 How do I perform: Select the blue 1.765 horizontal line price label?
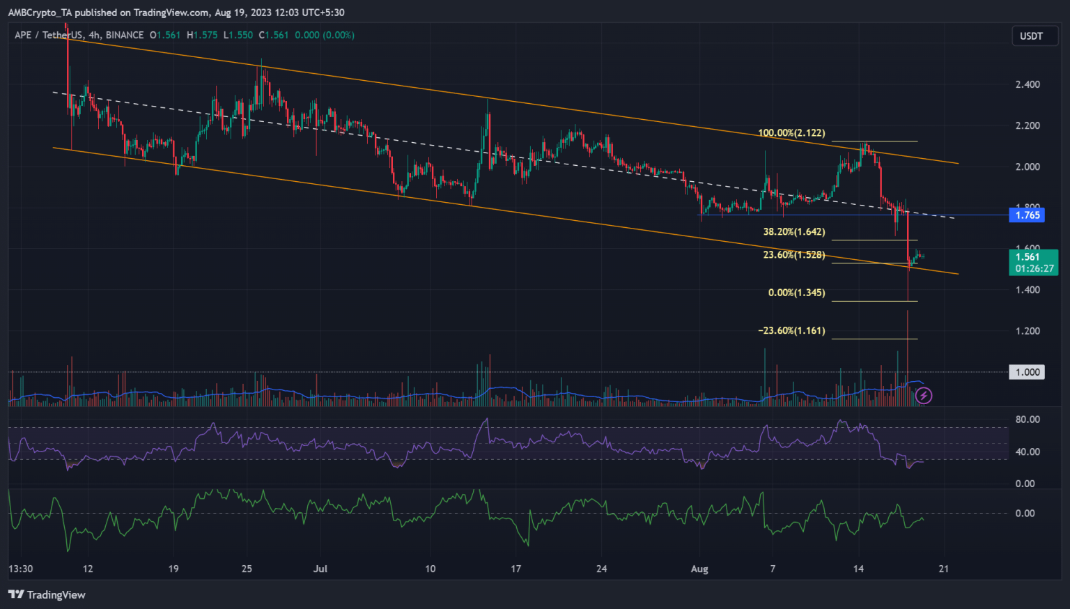click(1026, 215)
